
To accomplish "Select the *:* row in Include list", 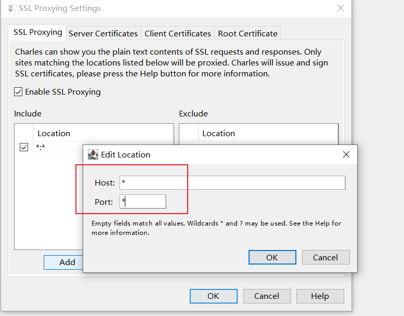I will point(49,147).
